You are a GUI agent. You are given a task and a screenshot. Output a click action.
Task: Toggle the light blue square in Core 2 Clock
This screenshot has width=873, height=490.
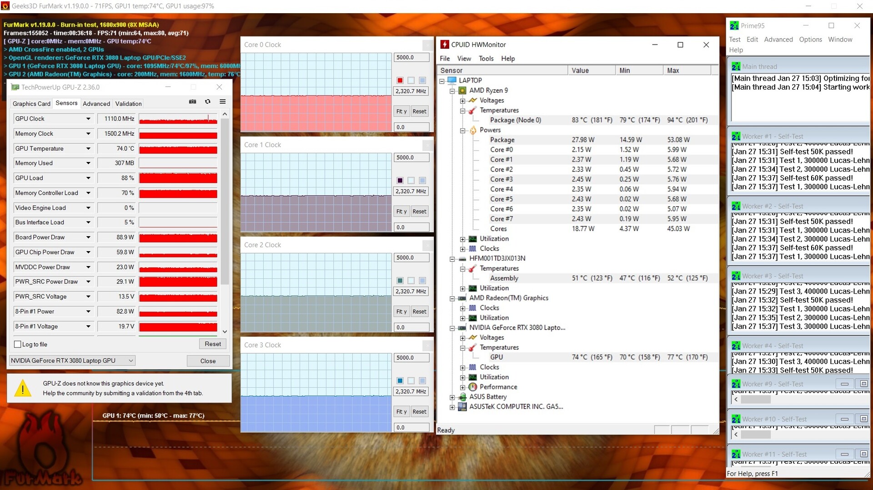coord(422,281)
